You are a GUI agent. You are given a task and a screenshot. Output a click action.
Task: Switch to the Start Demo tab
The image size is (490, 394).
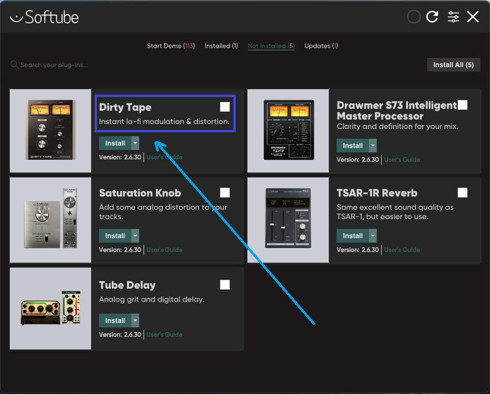pos(171,46)
